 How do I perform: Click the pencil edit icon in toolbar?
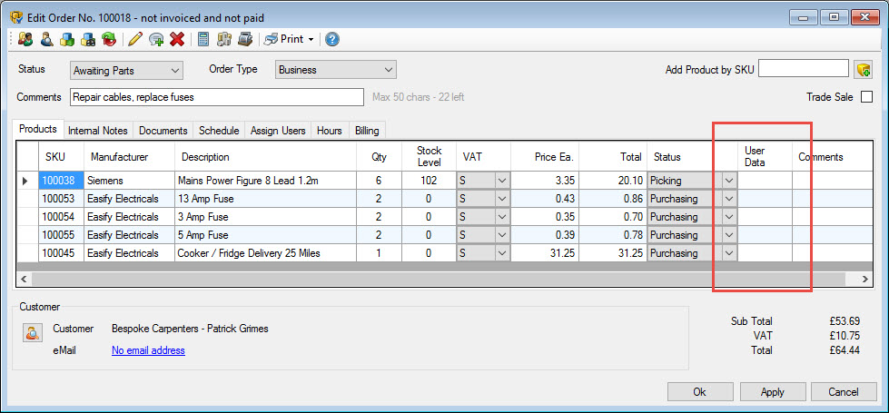[135, 39]
